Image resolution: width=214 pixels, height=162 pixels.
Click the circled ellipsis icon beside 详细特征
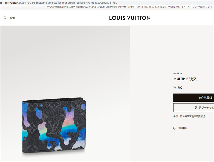(175, 128)
